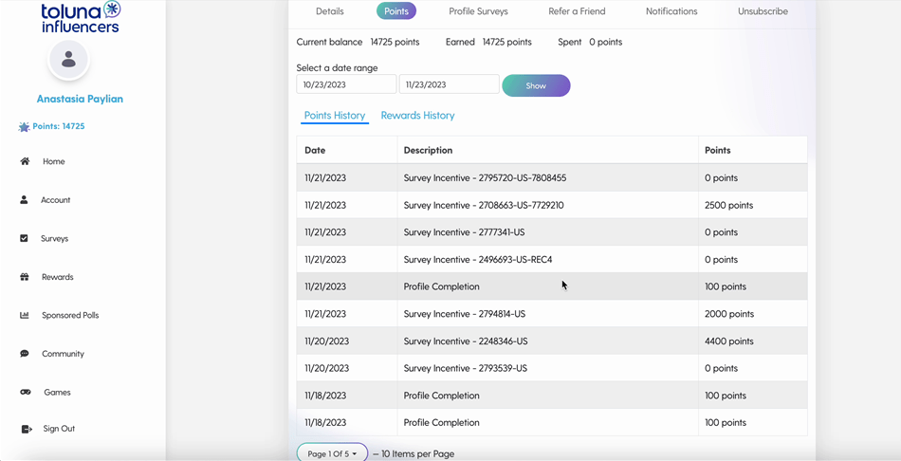Sign Out from the sidebar
This screenshot has width=901, height=461.
(x=59, y=429)
